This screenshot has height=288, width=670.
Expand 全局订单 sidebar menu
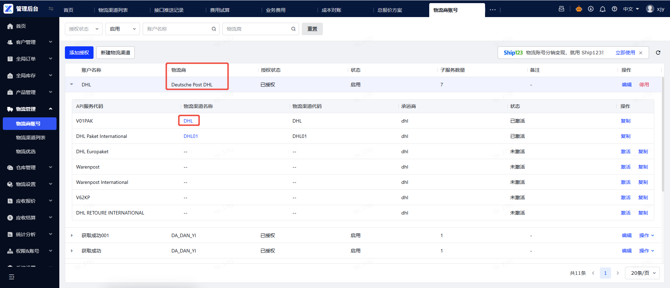(x=30, y=59)
